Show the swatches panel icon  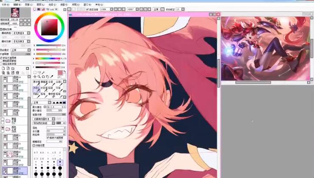click(52, 9)
